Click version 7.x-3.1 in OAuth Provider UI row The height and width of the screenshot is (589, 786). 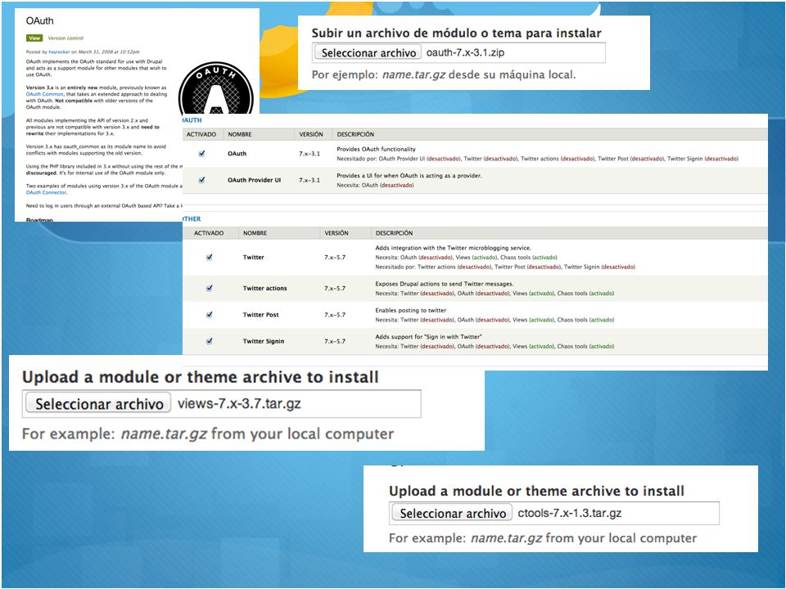point(309,180)
